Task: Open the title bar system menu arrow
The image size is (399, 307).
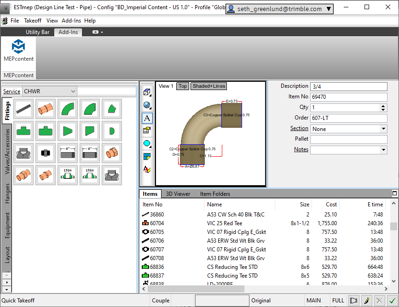Action: click(5, 8)
